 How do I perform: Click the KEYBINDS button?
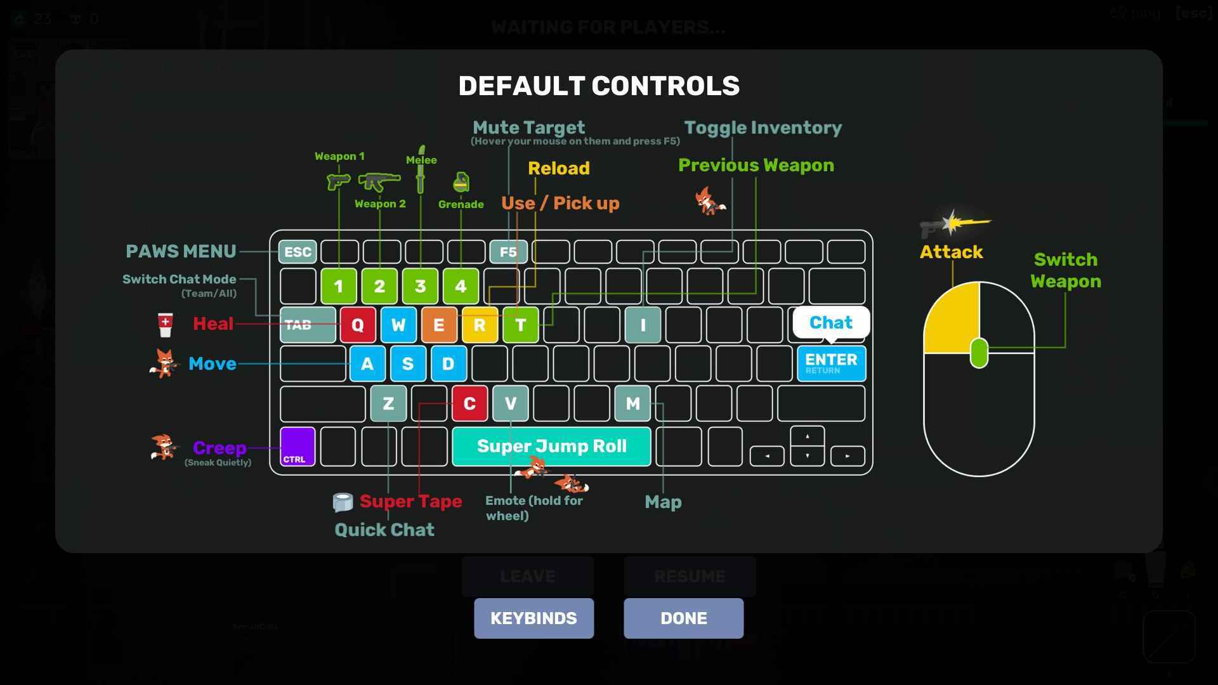pyautogui.click(x=534, y=618)
